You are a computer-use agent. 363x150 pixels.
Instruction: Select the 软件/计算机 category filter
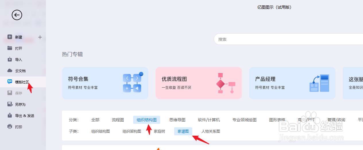(209, 120)
